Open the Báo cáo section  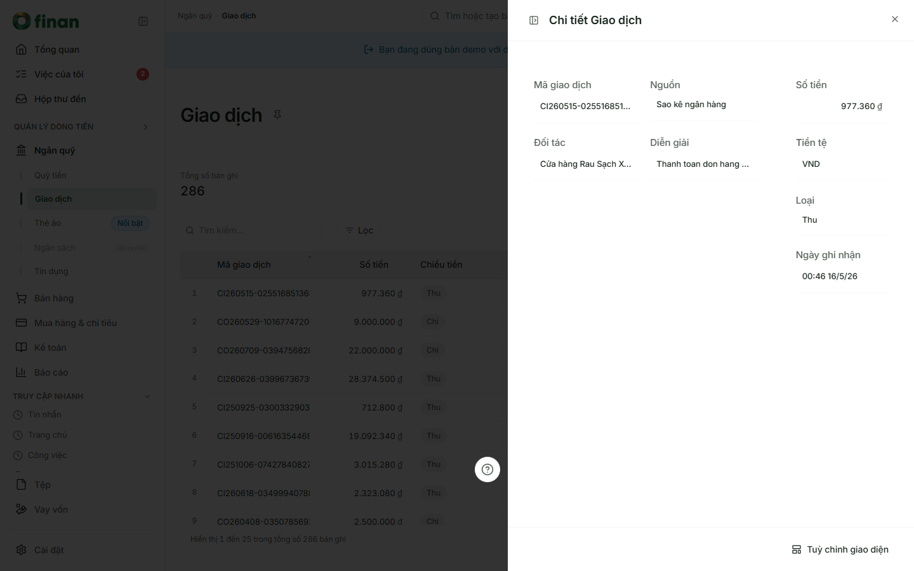(83, 372)
